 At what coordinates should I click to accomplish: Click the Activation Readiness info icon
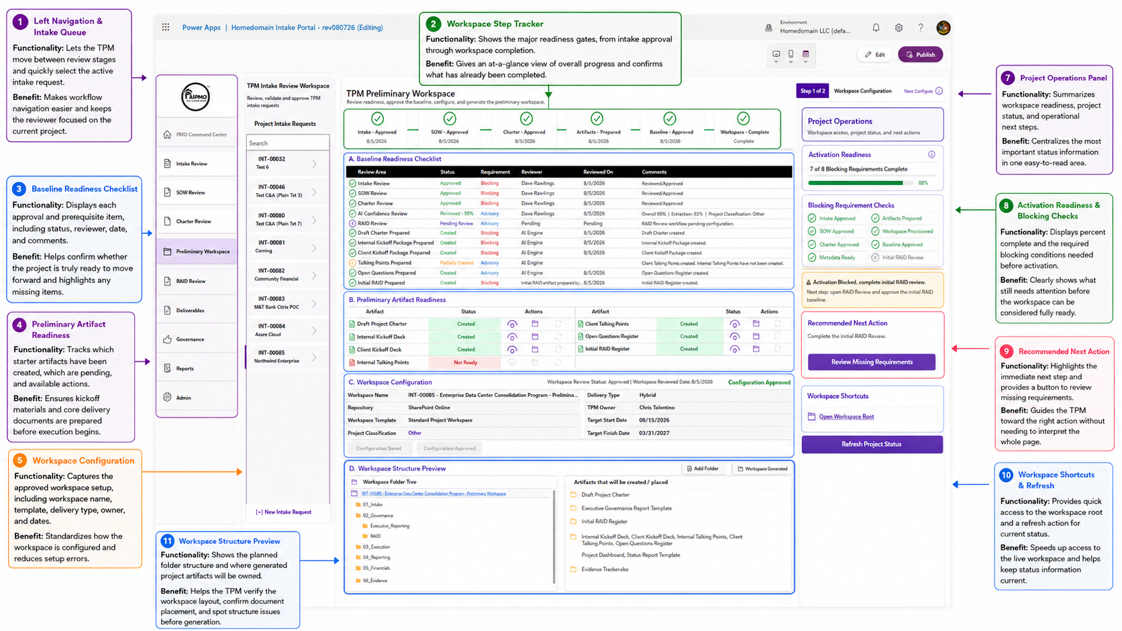931,154
